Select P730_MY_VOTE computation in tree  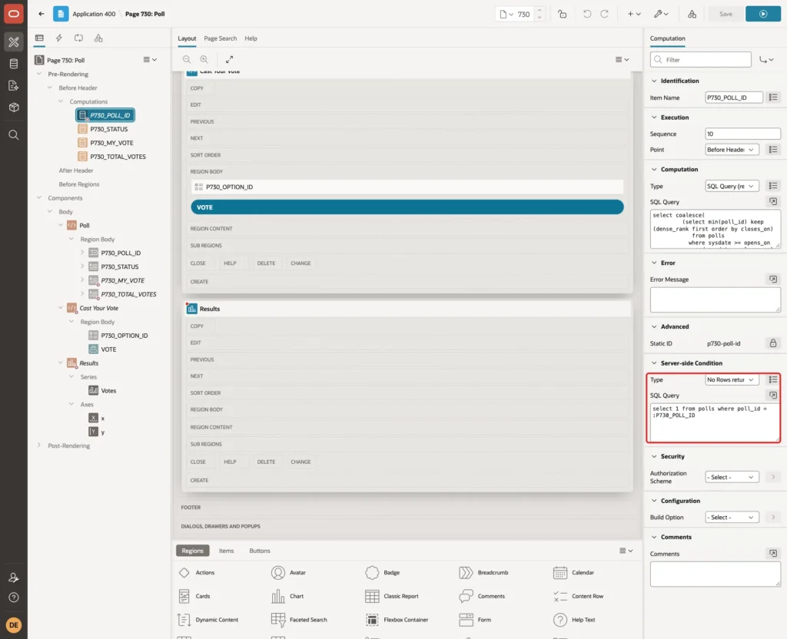111,143
